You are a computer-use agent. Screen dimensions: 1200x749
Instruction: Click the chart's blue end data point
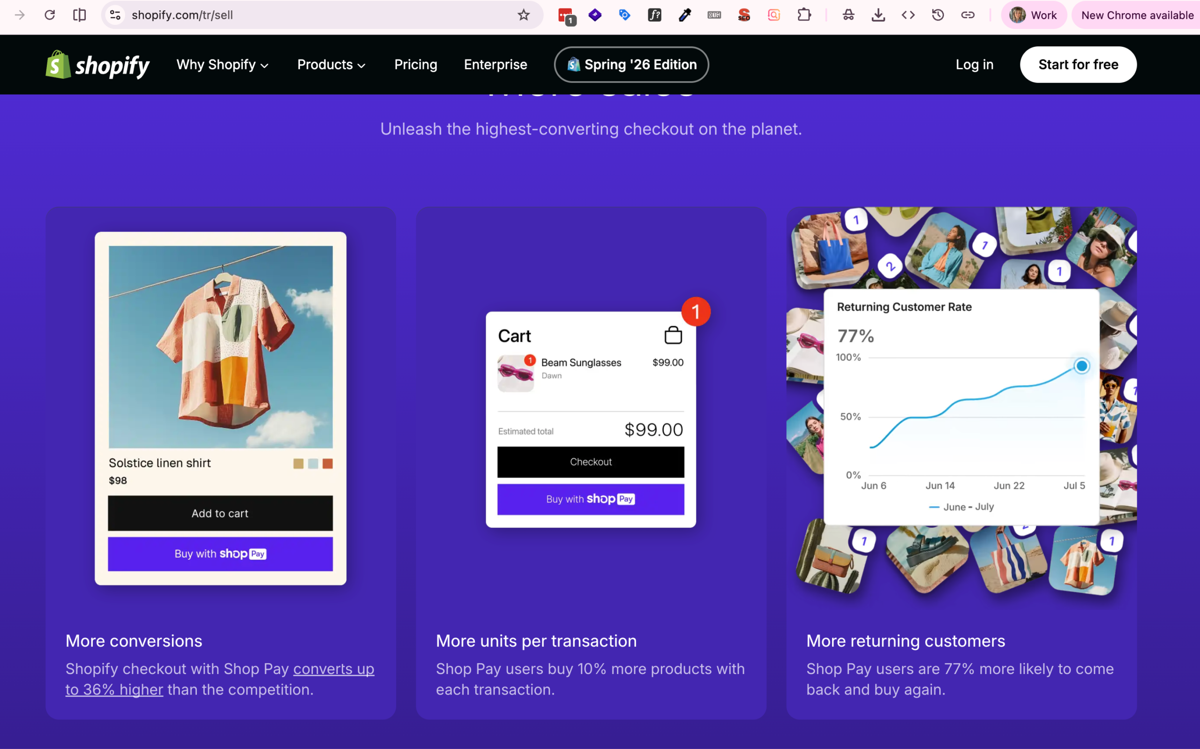[1081, 366]
